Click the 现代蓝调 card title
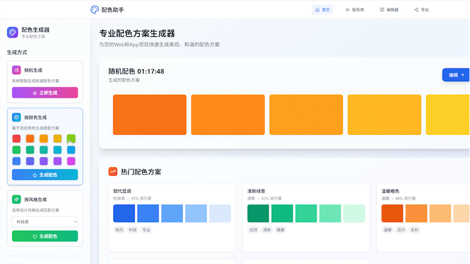Viewport: 470px width, 264px height. pyautogui.click(x=122, y=191)
